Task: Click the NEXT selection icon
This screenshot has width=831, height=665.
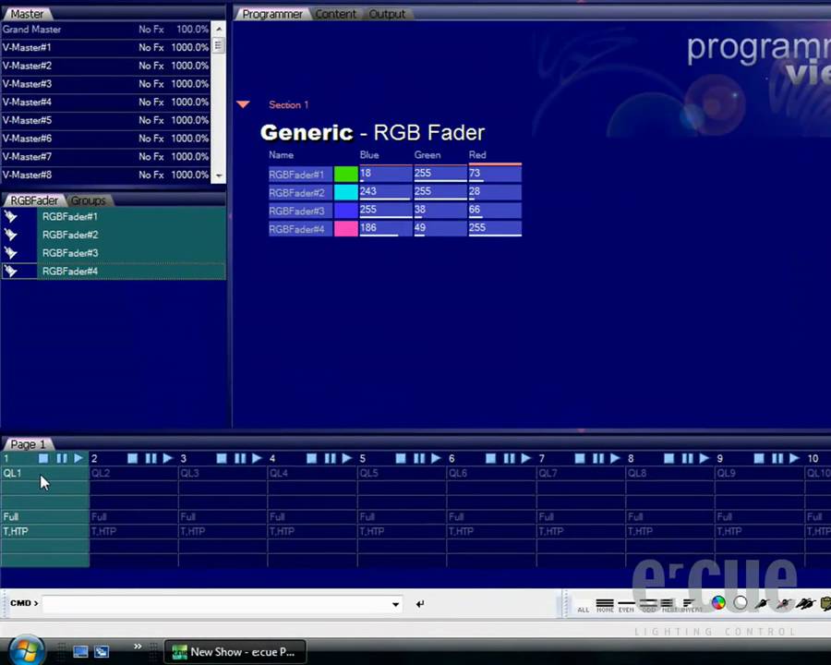Action: click(668, 605)
